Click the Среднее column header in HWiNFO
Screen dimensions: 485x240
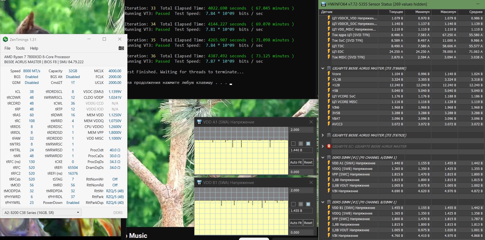471,12
